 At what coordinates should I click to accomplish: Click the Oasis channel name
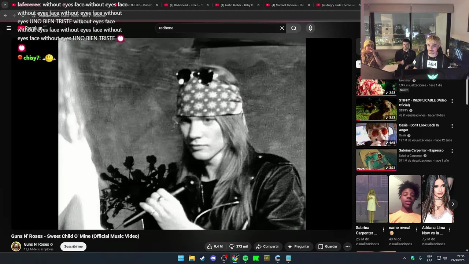(x=403, y=135)
